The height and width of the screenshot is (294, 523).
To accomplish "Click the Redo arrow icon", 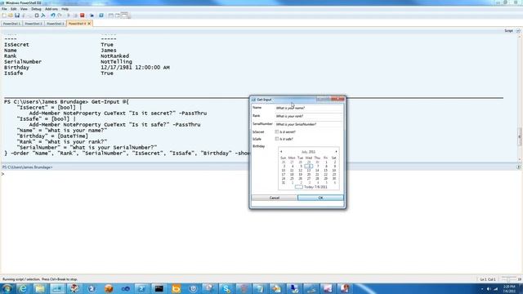I will [x=60, y=16].
